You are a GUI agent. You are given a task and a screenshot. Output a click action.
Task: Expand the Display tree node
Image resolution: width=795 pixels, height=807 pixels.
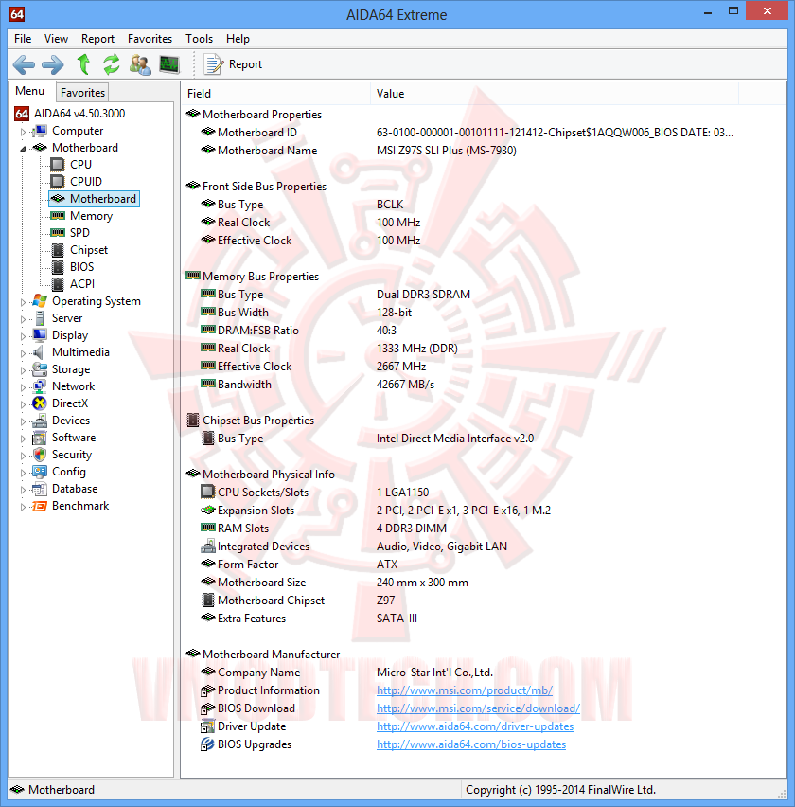click(x=23, y=336)
